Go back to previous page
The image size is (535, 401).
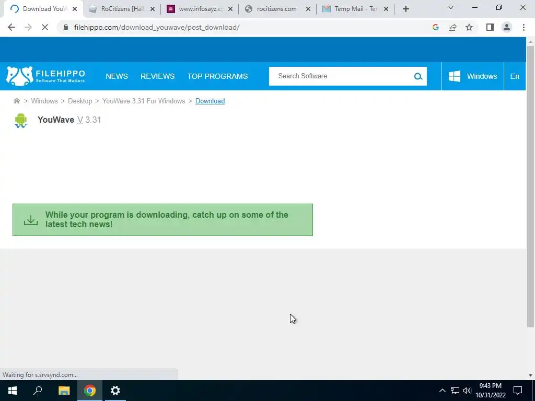pyautogui.click(x=11, y=27)
